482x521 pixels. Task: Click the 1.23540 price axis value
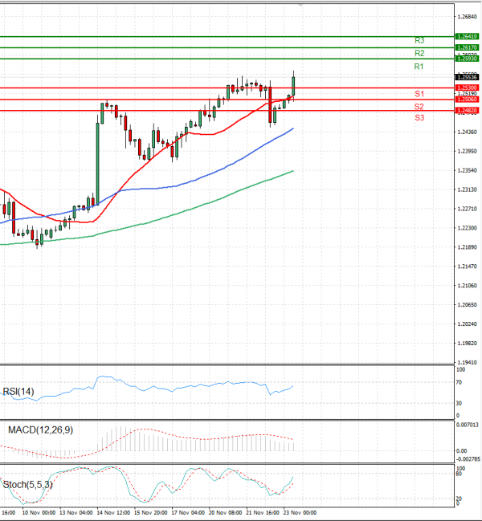click(467, 170)
